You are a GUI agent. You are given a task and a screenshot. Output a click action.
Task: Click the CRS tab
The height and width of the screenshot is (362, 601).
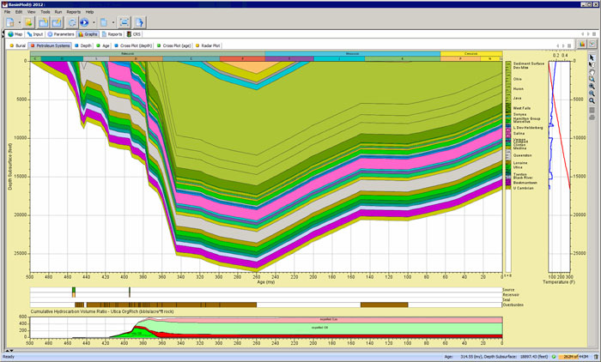(135, 34)
